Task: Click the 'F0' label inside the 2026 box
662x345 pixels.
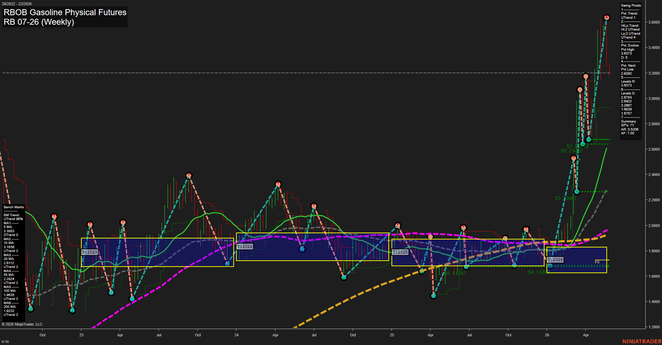Action: 597,262
